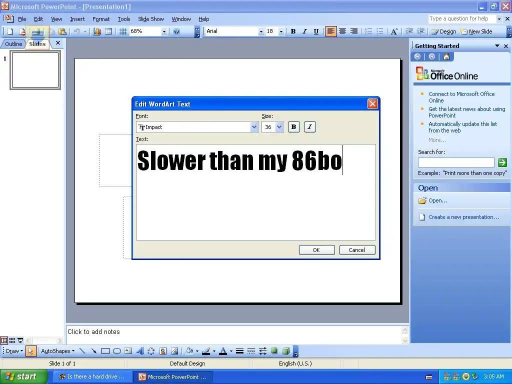Insert a chart using the chart icon
The image size is (512, 384).
tap(97, 31)
